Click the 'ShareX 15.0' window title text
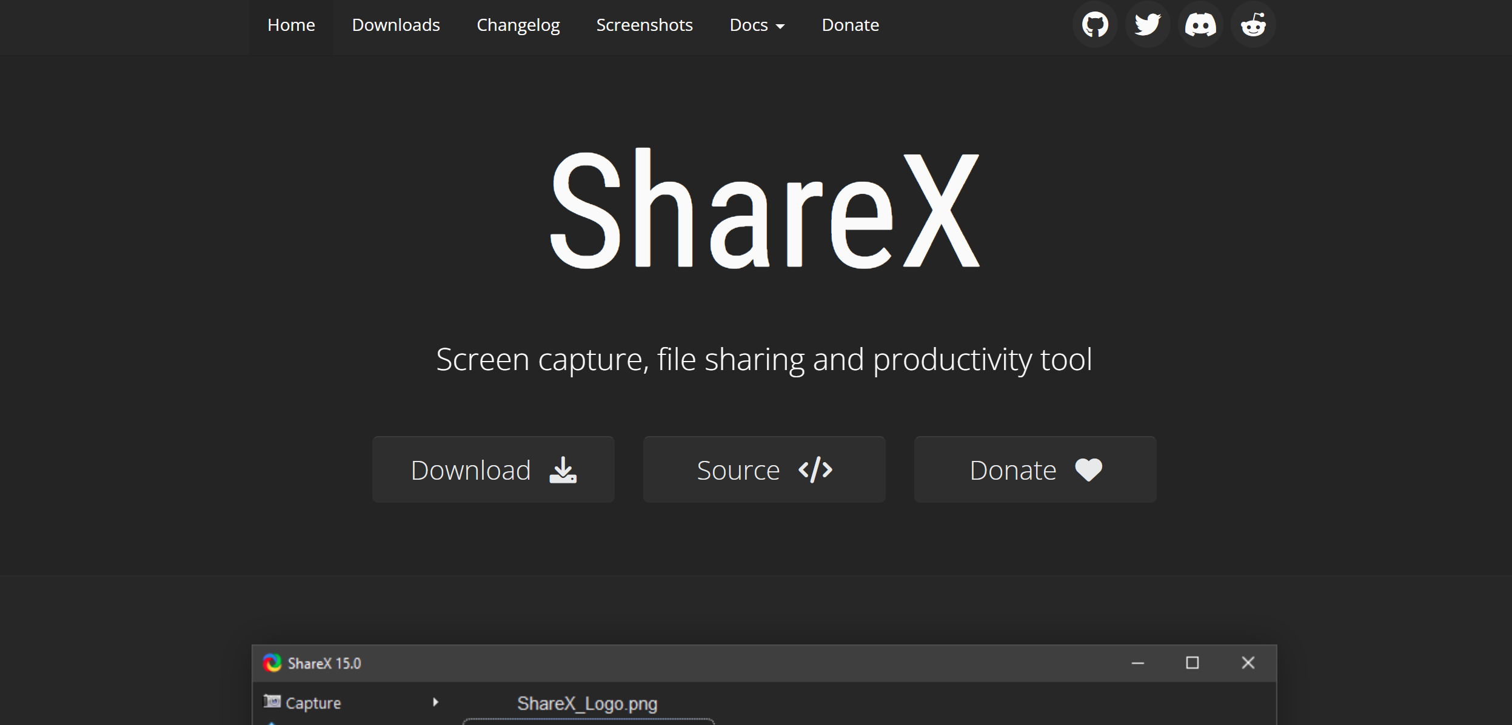This screenshot has height=725, width=1512. click(x=324, y=664)
